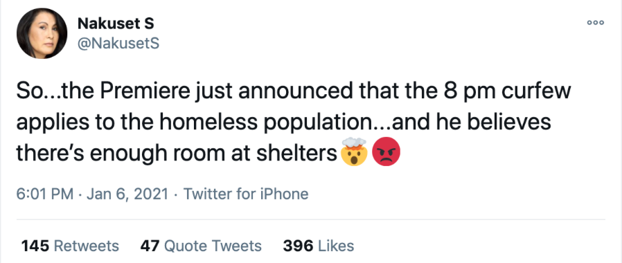View the 396 Likes list

318,246
